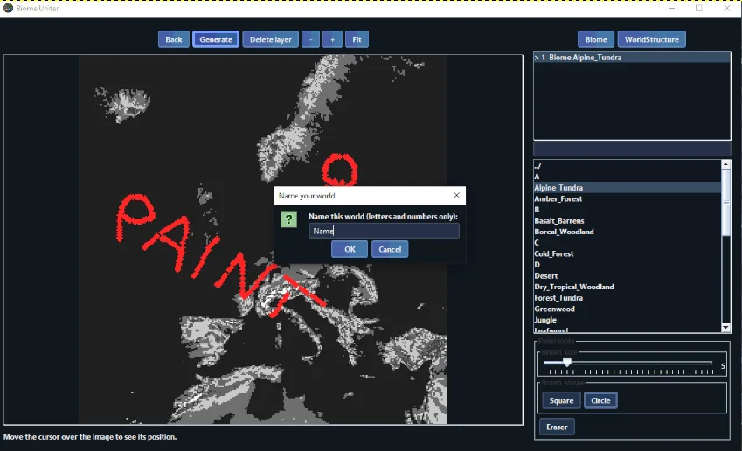742x451 pixels.
Task: Select Boreal_Woodland in the biome list
Action: coord(628,232)
